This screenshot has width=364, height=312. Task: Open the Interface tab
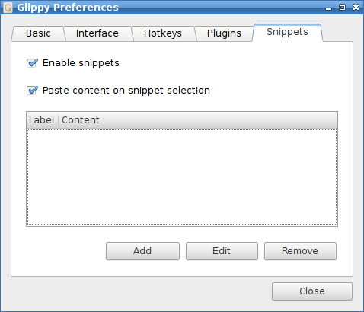pyautogui.click(x=97, y=33)
